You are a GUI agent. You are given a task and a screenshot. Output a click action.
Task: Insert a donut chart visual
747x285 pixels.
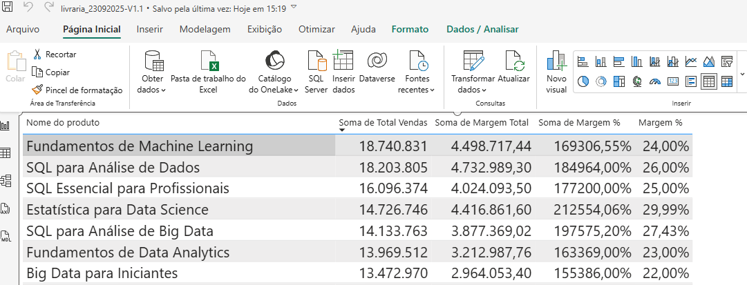[x=601, y=81]
